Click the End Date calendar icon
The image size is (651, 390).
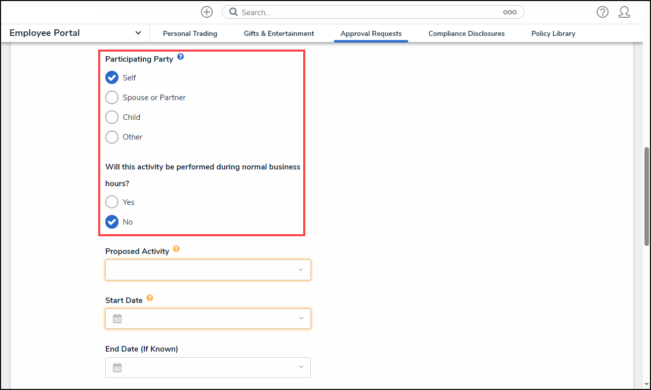point(117,368)
